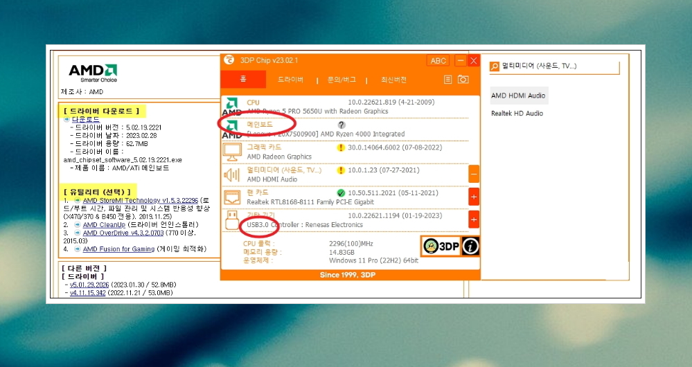Click the USB 기타 기기 icon
692x367 pixels.
pyautogui.click(x=231, y=220)
